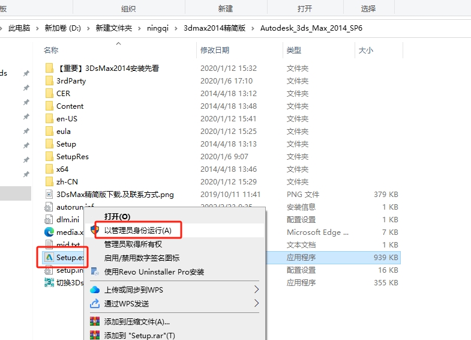Viewport: 471px width, 340px height.
Task: Click the Revo Uninstaller Pro icon
Action: point(95,272)
